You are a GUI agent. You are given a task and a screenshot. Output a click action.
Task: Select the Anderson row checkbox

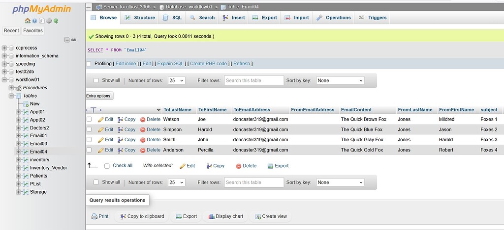click(x=89, y=150)
